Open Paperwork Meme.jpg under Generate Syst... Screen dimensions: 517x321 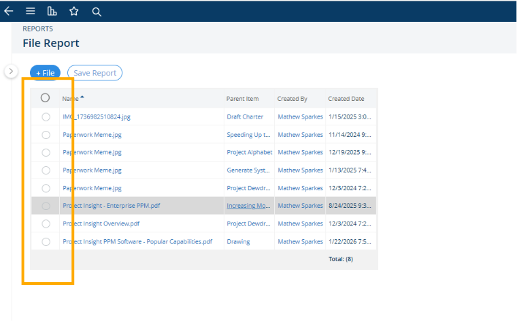92,170
